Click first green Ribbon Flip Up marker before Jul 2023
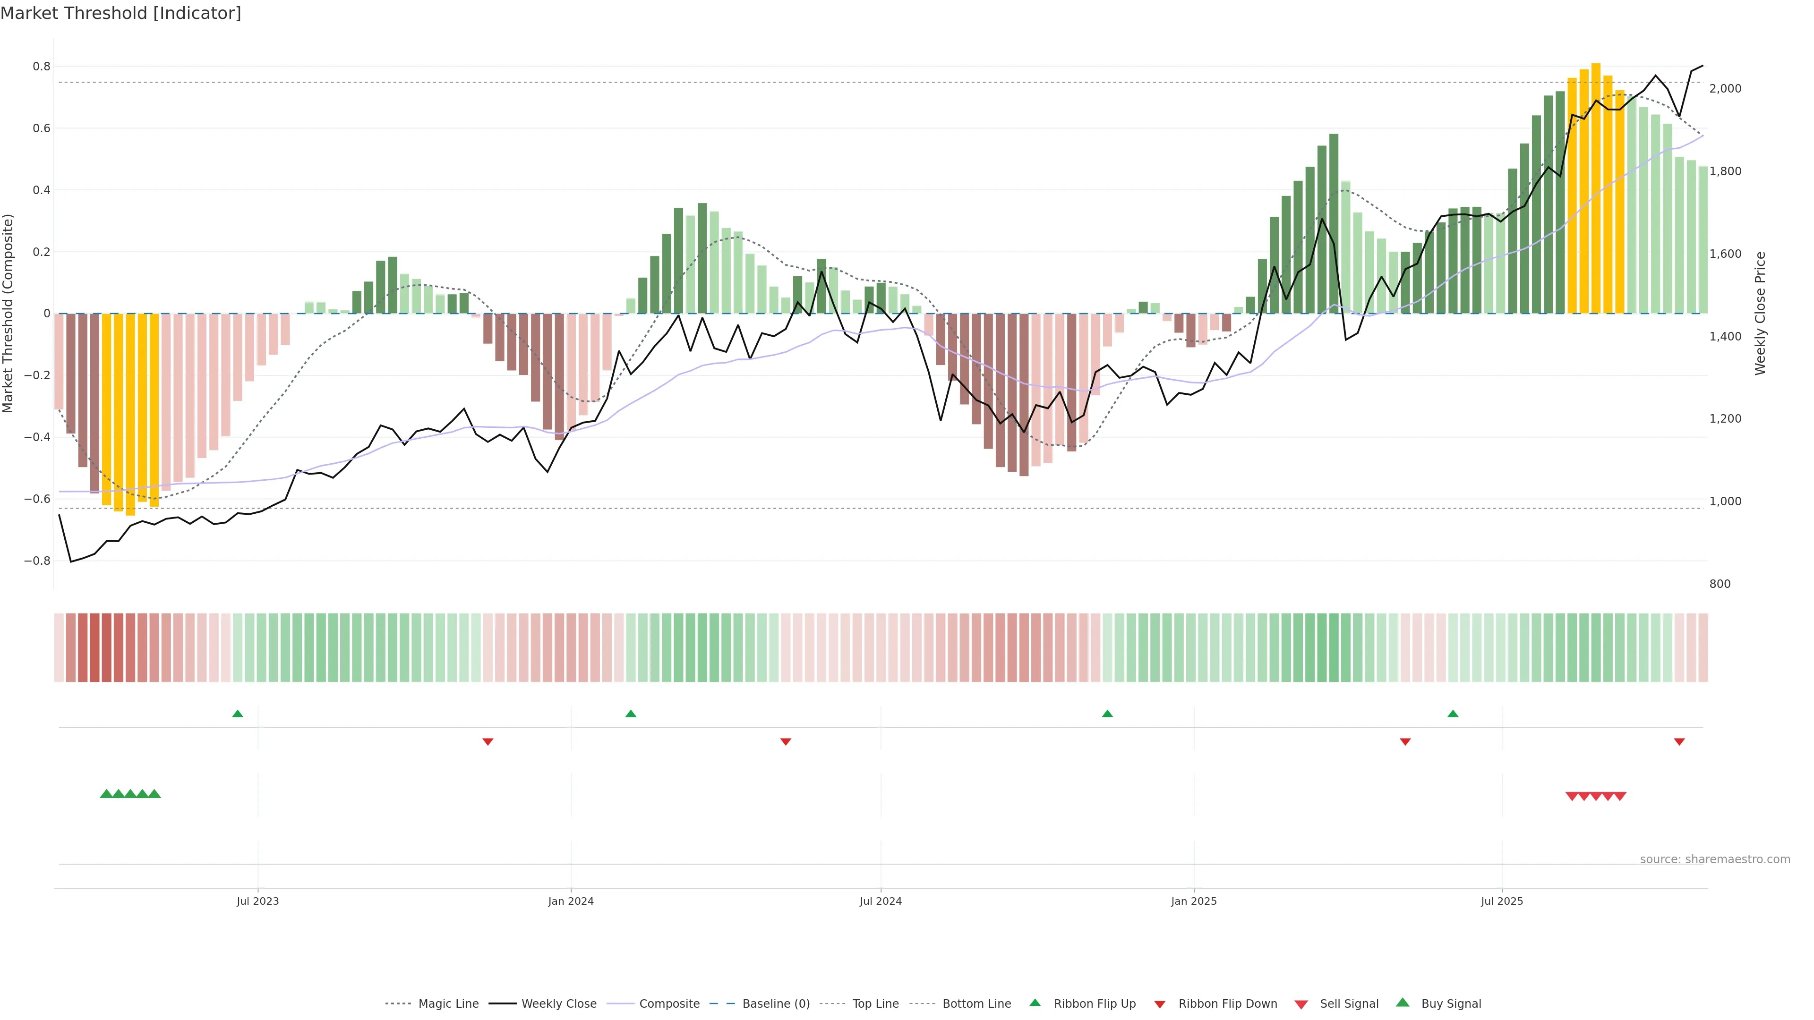Image resolution: width=1814 pixels, height=1020 pixels. point(237,714)
